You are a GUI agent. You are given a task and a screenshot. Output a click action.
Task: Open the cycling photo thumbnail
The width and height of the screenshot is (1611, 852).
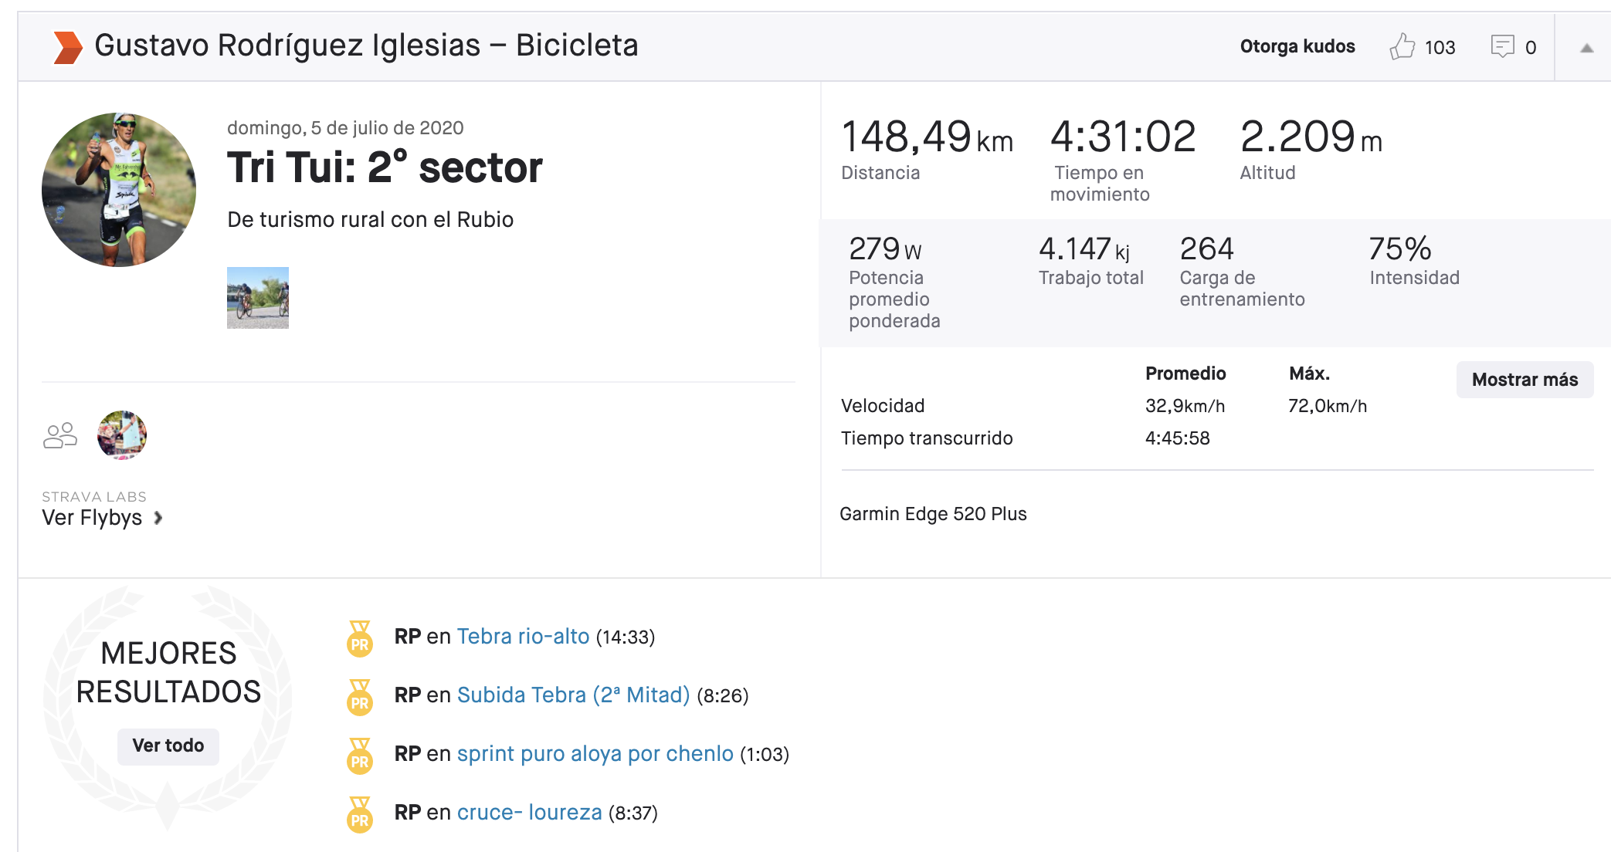[258, 298]
